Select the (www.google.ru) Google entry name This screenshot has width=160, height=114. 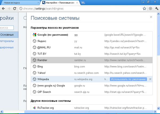click(x=51, y=86)
